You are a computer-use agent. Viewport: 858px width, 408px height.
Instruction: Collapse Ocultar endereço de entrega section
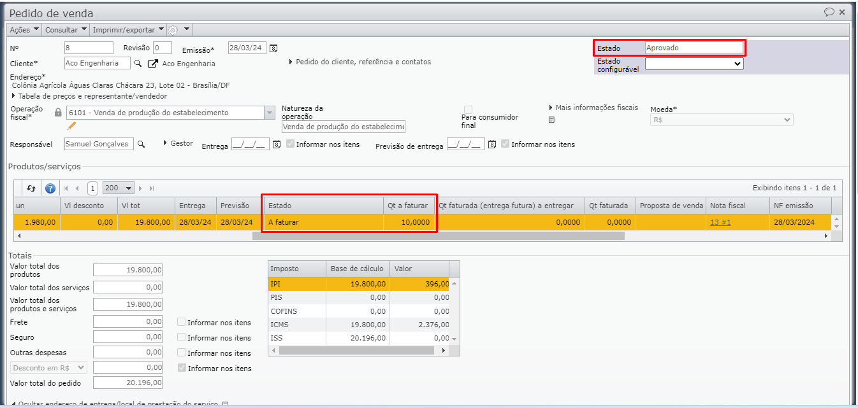click(115, 404)
